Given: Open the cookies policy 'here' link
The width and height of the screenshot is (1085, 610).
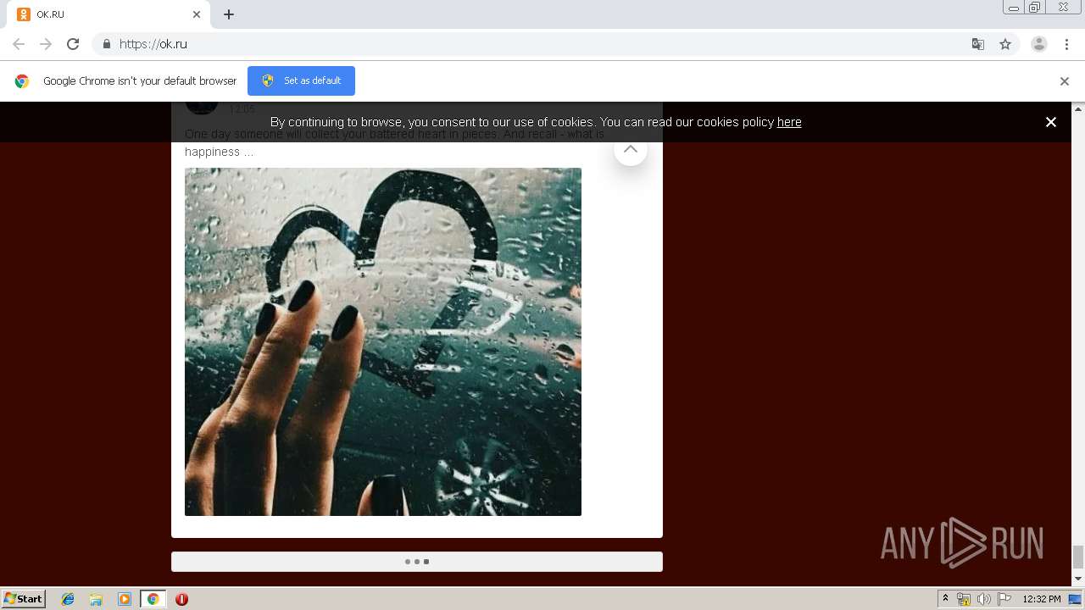Looking at the screenshot, I should click(789, 122).
